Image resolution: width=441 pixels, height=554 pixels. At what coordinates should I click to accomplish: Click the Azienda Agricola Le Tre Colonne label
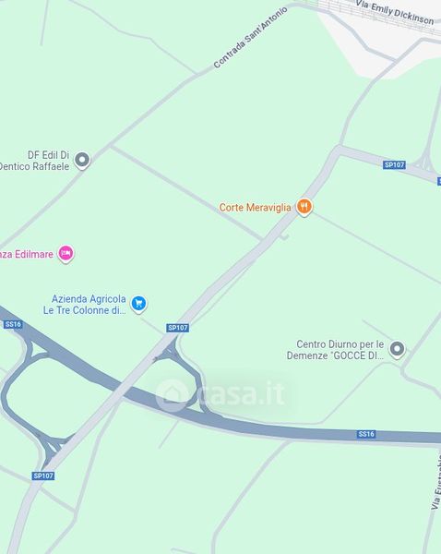[x=84, y=305]
